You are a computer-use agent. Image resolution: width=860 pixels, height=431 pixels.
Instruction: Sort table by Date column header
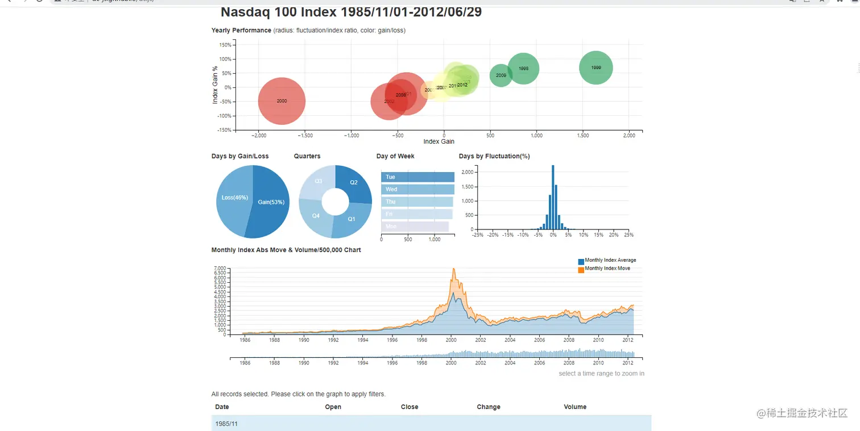pyautogui.click(x=222, y=407)
